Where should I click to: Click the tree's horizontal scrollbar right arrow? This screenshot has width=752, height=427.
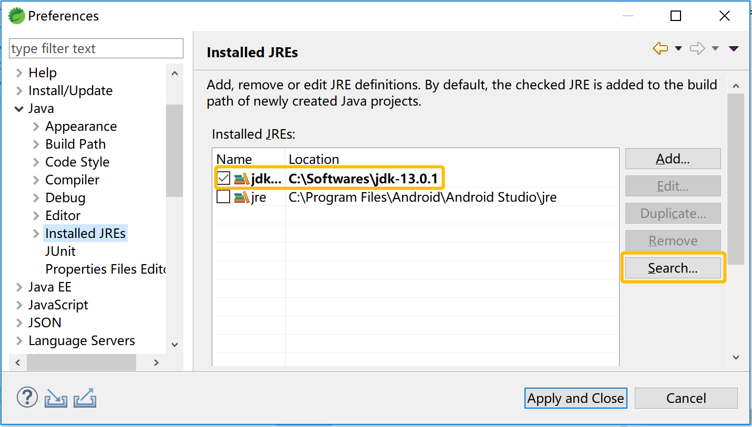click(156, 362)
